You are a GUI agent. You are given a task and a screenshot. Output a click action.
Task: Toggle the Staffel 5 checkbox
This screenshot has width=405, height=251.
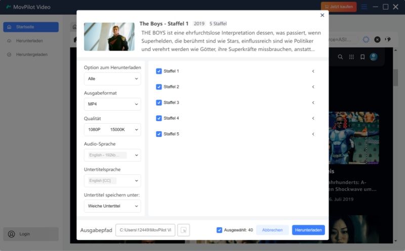point(159,134)
